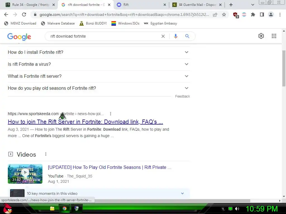Open the Chrome three-dot menu

[x=280, y=14]
